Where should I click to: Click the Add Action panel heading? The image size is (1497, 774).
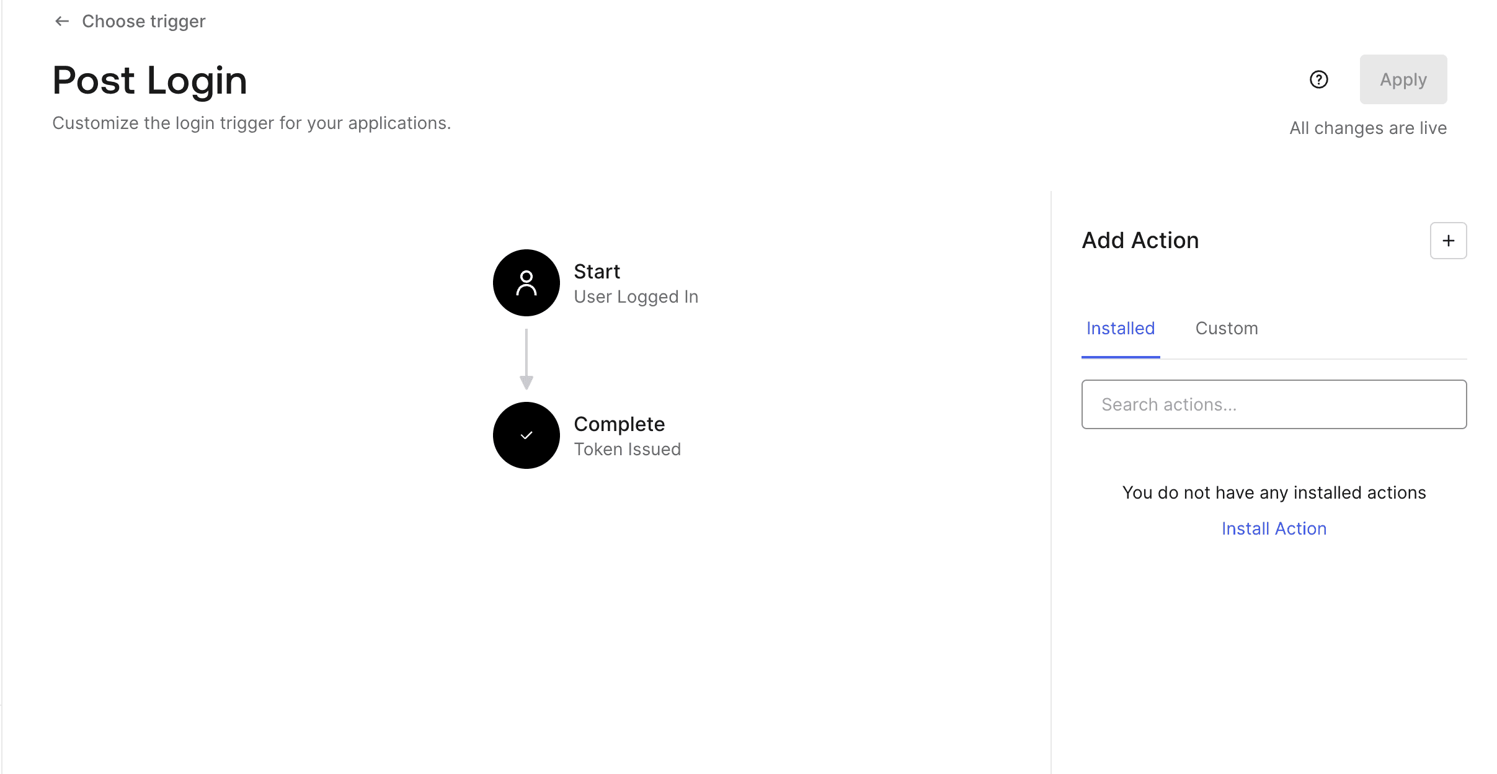(1140, 241)
